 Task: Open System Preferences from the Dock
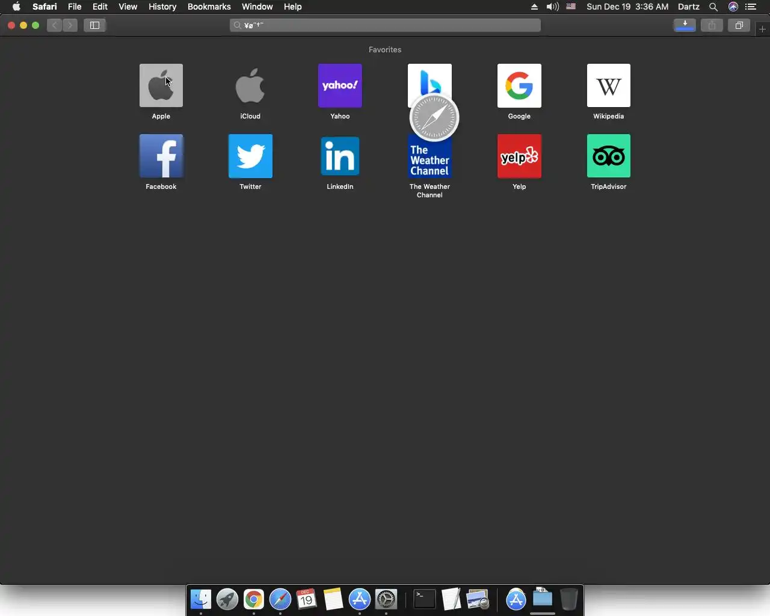click(x=386, y=599)
